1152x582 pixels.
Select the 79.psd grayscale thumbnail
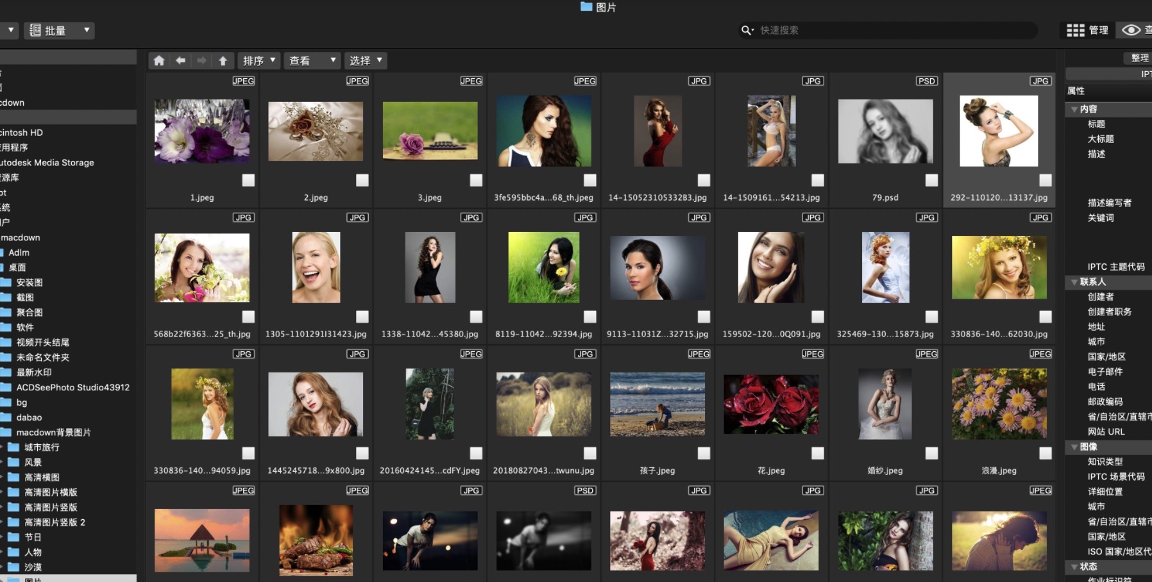(885, 131)
